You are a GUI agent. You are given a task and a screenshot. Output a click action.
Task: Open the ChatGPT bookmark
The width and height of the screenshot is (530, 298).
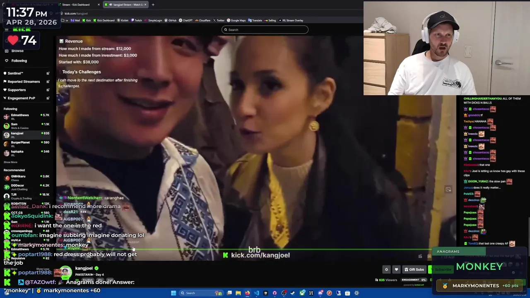[x=186, y=20]
